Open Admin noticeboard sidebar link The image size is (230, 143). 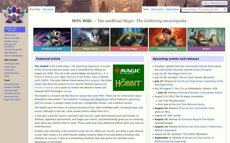[x=13, y=56]
